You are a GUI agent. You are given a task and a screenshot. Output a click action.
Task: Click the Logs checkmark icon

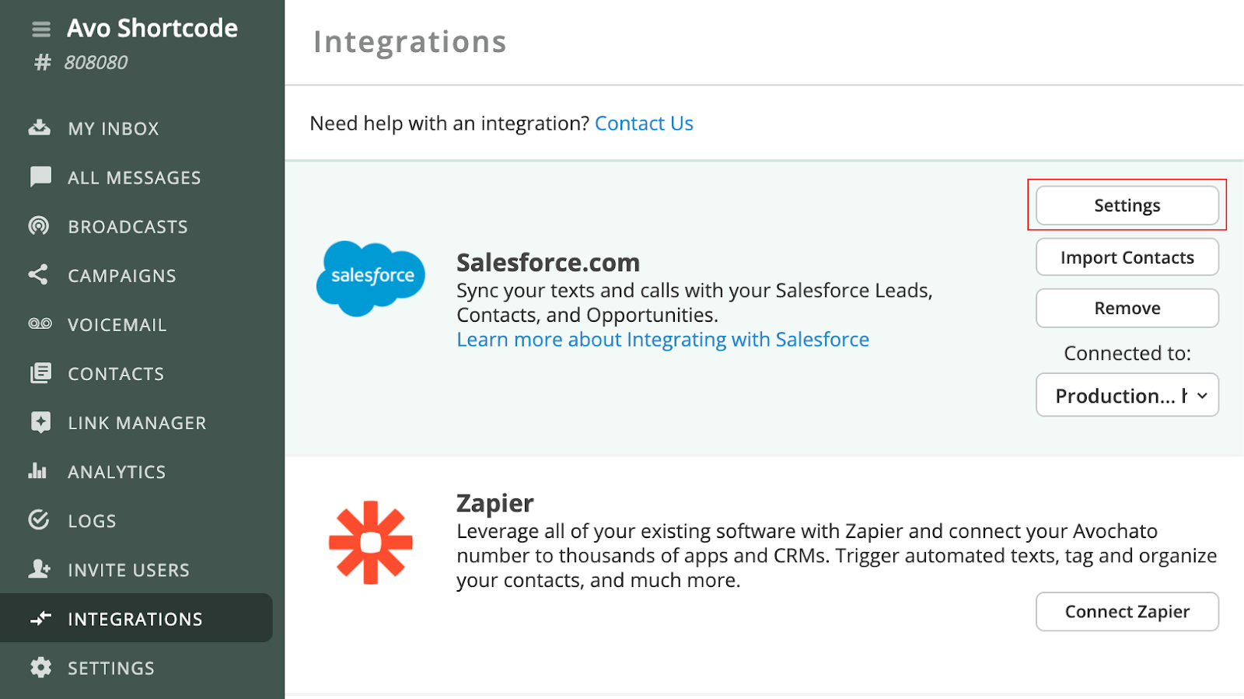[40, 520]
